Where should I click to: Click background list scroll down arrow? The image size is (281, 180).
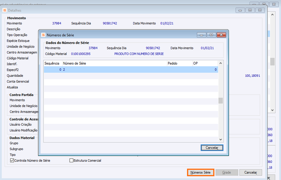(x=272, y=110)
